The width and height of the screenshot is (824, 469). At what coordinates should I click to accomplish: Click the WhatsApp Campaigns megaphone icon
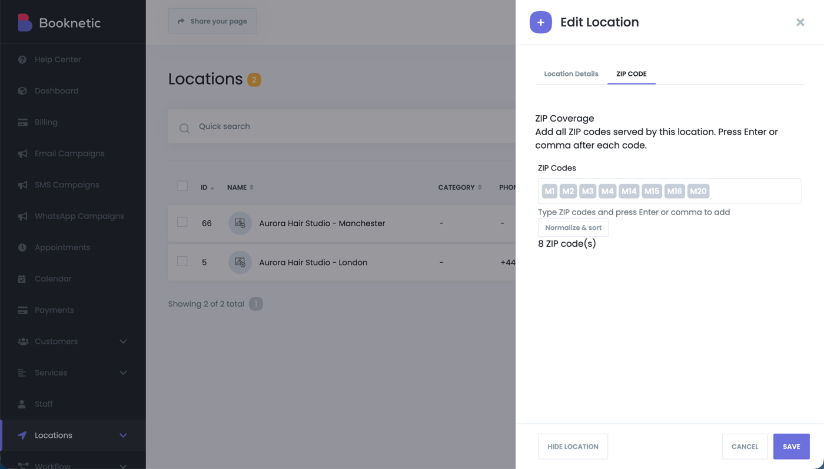coord(22,216)
